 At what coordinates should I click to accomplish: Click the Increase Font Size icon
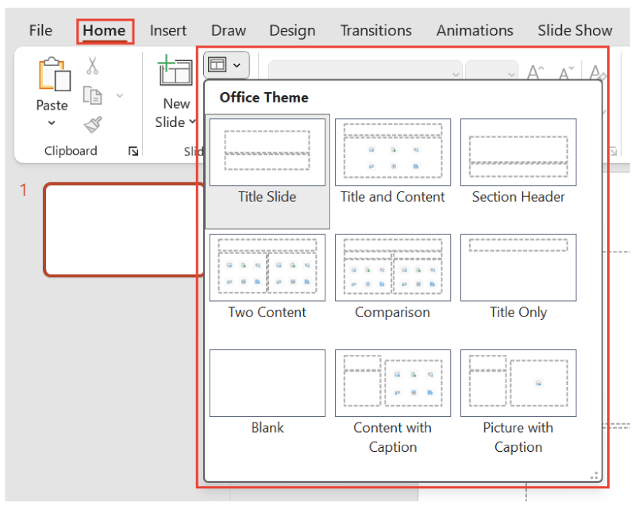point(534,71)
